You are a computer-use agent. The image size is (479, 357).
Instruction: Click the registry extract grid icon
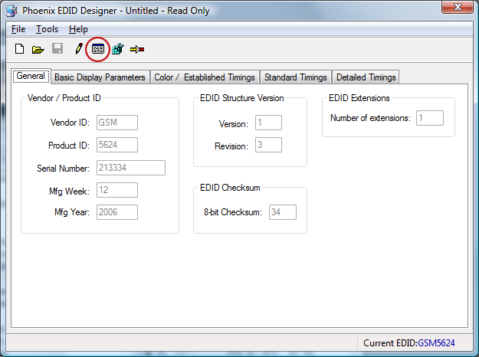[x=117, y=49]
